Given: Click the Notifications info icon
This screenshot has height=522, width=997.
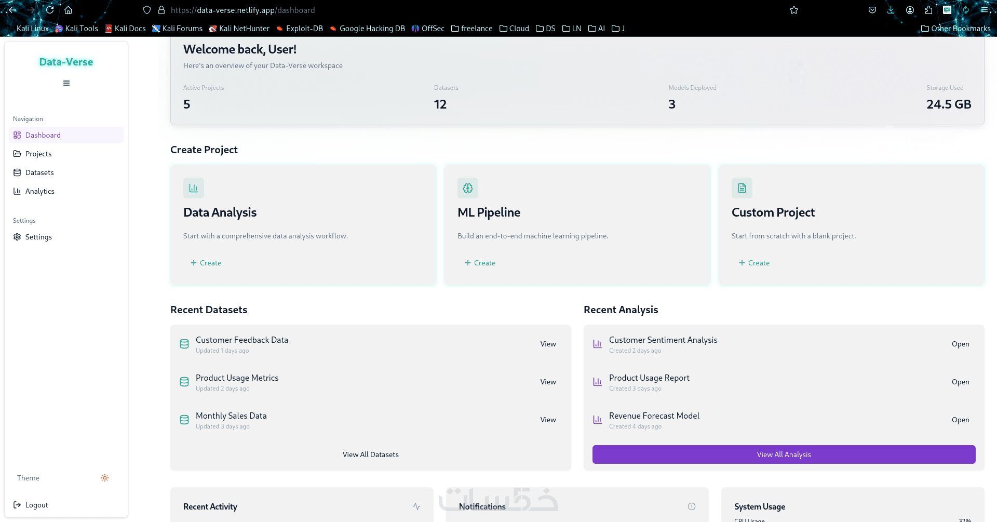Looking at the screenshot, I should 692,506.
